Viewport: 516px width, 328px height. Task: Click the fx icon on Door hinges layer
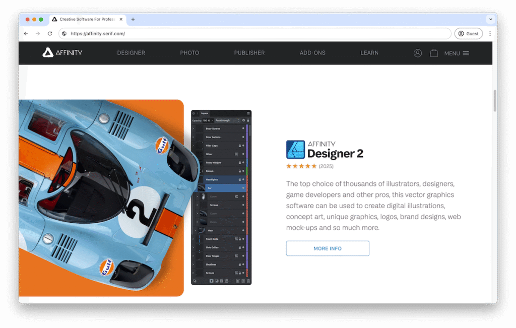click(236, 256)
